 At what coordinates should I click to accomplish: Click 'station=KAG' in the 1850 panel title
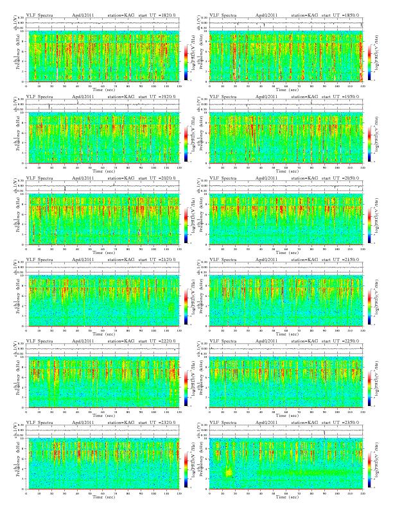[x=304, y=15]
